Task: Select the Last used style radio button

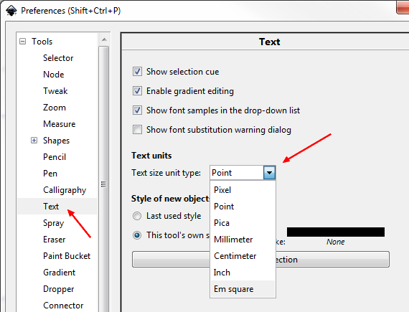Action: pyautogui.click(x=137, y=216)
